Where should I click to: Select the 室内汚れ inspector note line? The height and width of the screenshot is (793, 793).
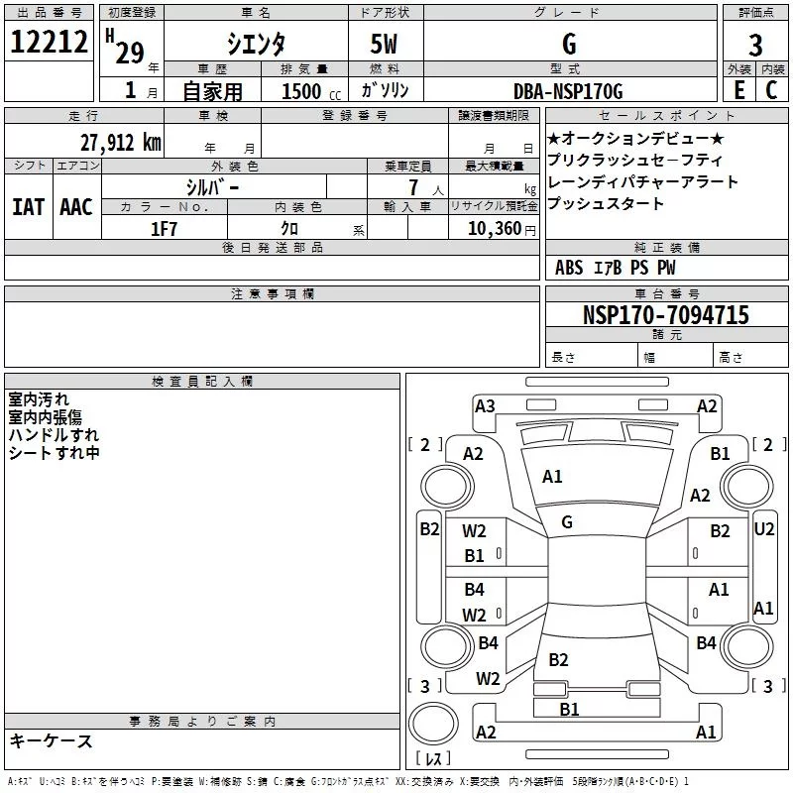coord(39,399)
